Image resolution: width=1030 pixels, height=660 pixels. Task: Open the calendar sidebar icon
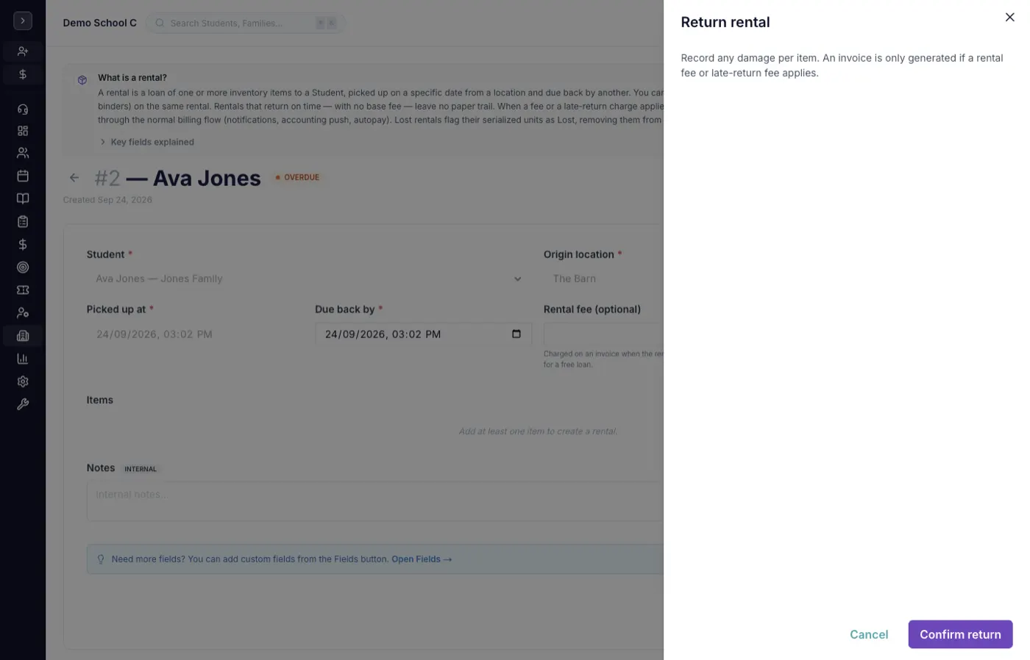coord(23,176)
